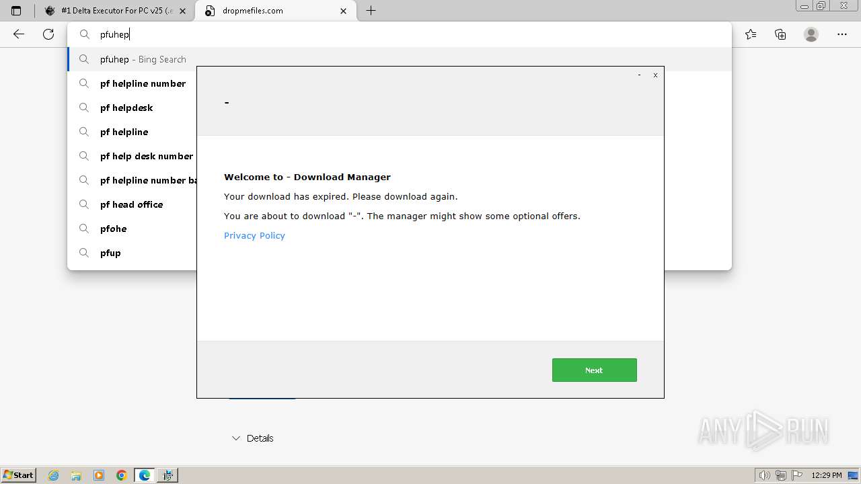Close the dropmefiles.com tab
861x484 pixels.
tap(344, 11)
